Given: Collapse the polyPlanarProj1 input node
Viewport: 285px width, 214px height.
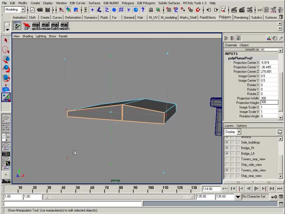Looking at the screenshot, I should pyautogui.click(x=240, y=58).
